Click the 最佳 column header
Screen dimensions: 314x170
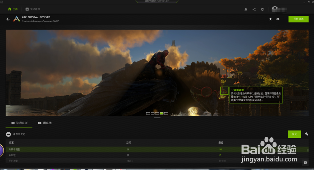point(221,143)
